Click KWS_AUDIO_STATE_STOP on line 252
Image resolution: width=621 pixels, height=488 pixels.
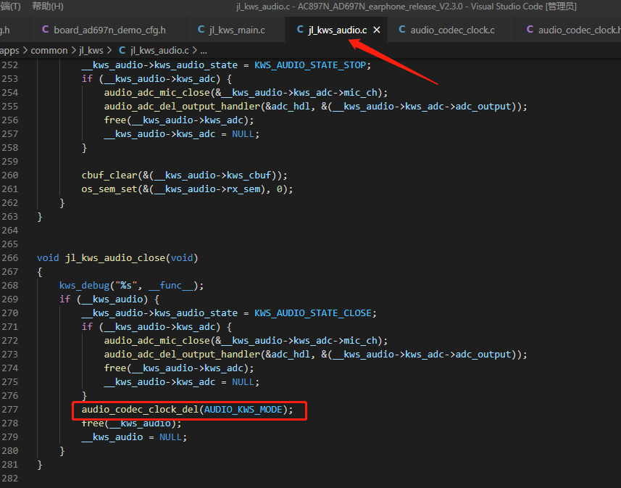(310, 65)
